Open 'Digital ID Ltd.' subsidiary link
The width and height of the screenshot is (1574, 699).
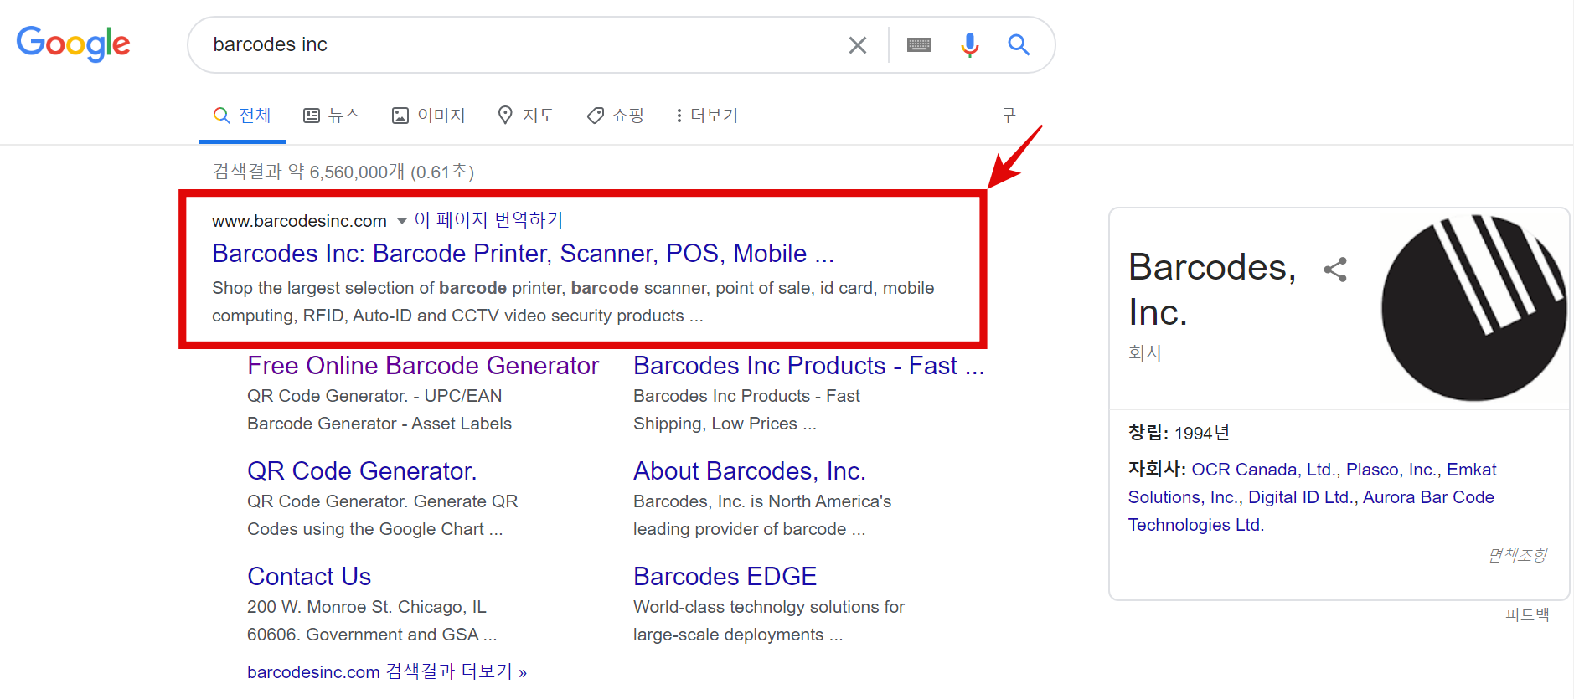[x=1303, y=497]
